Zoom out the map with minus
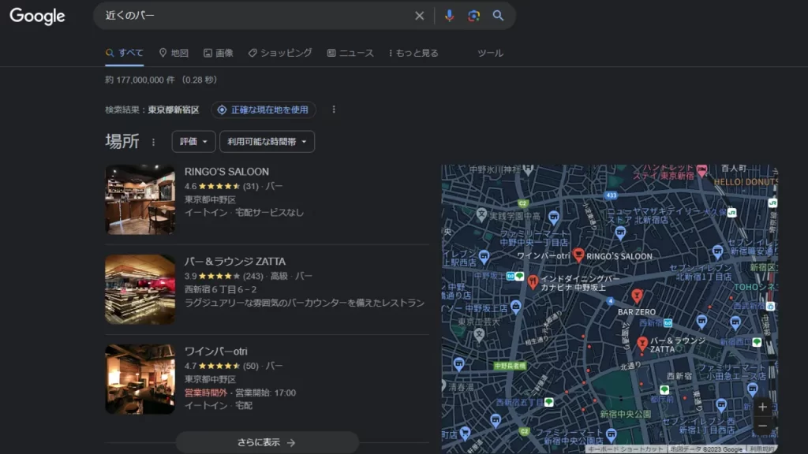 tap(763, 426)
